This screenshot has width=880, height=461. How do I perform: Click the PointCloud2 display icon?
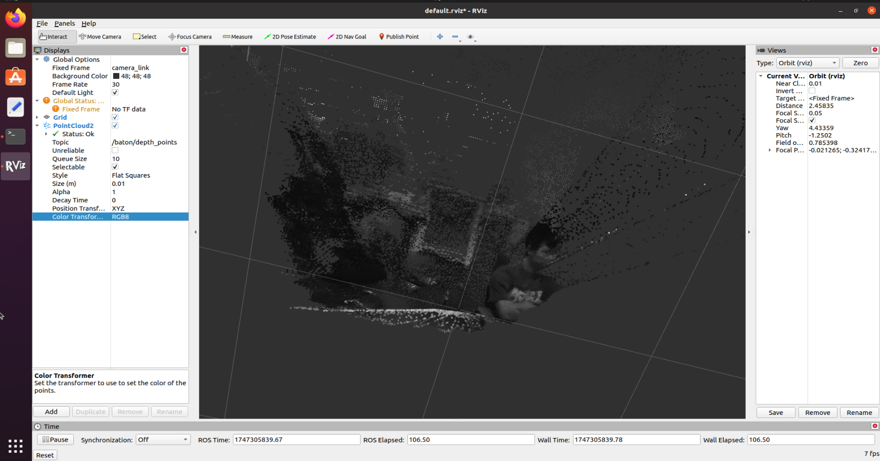point(47,125)
